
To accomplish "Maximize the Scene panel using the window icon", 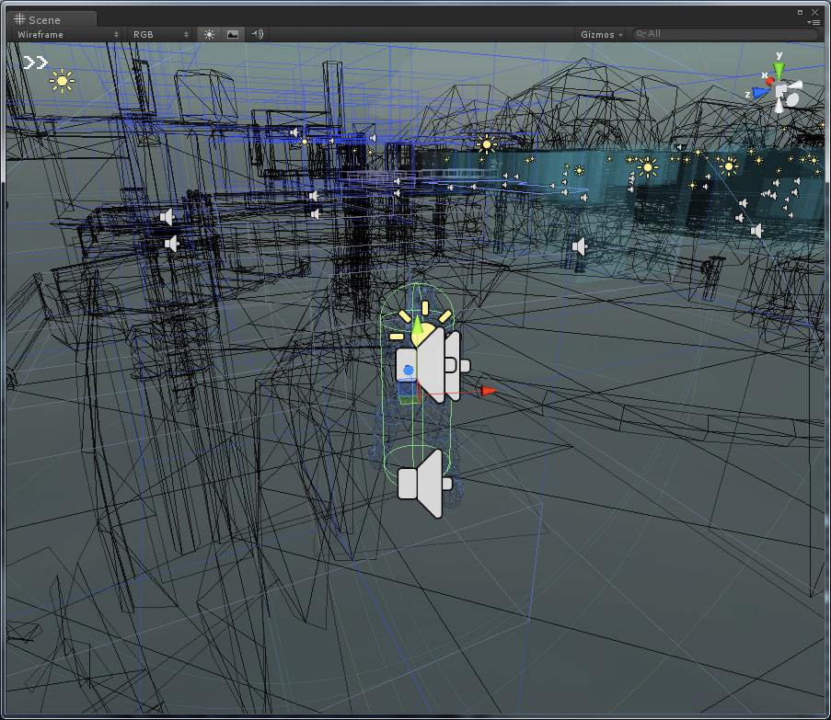I will coord(801,12).
